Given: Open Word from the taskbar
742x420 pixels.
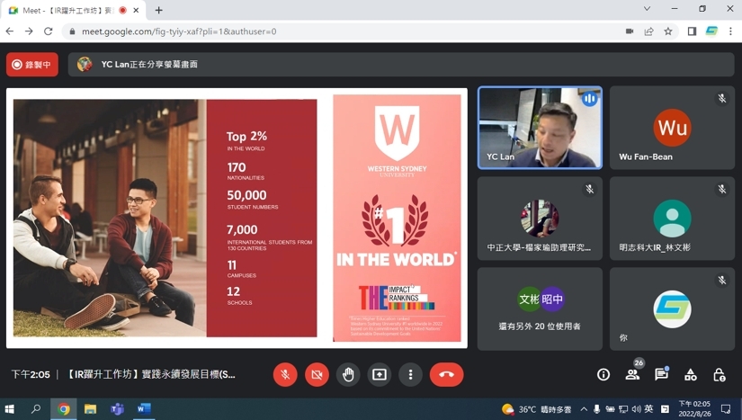Looking at the screenshot, I should 144,408.
